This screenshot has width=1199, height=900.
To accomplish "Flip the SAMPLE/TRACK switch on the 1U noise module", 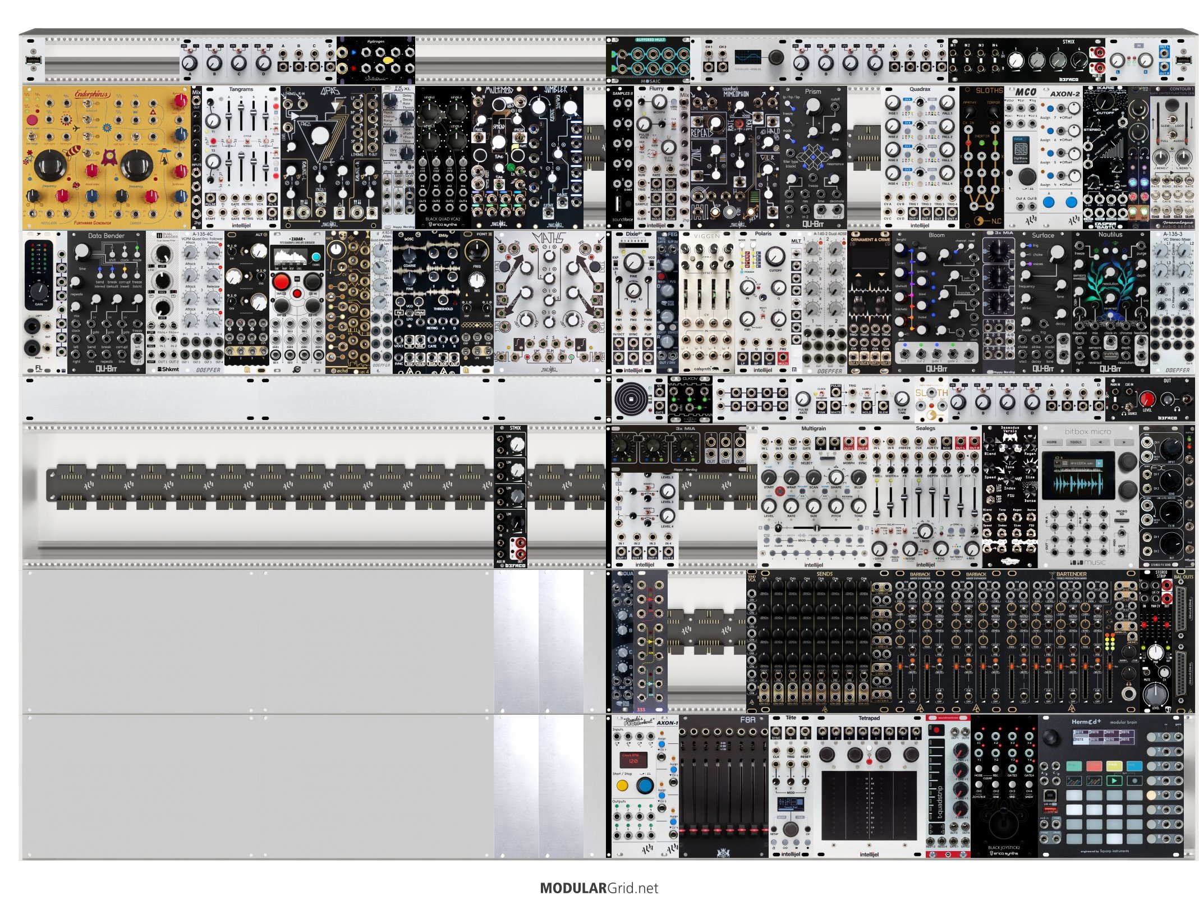I will [x=867, y=394].
